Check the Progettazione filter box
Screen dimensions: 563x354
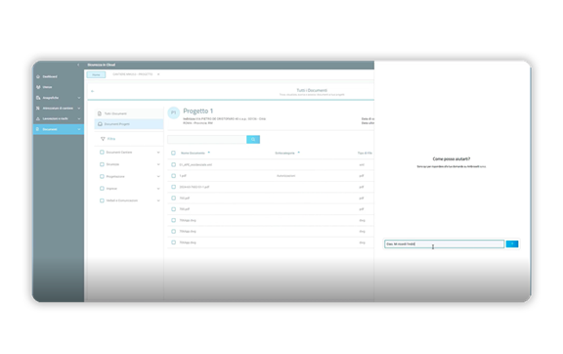(102, 176)
